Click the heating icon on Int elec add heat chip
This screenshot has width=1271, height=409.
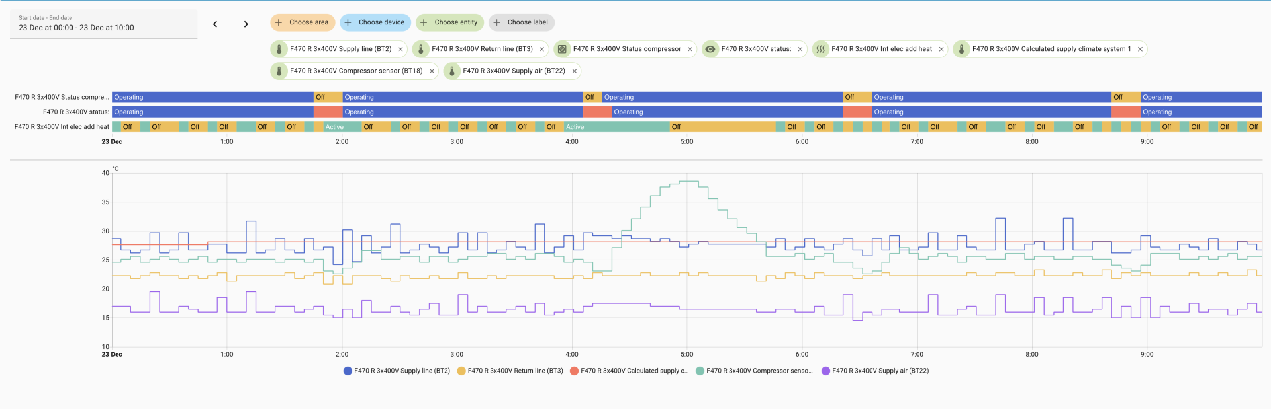(821, 49)
